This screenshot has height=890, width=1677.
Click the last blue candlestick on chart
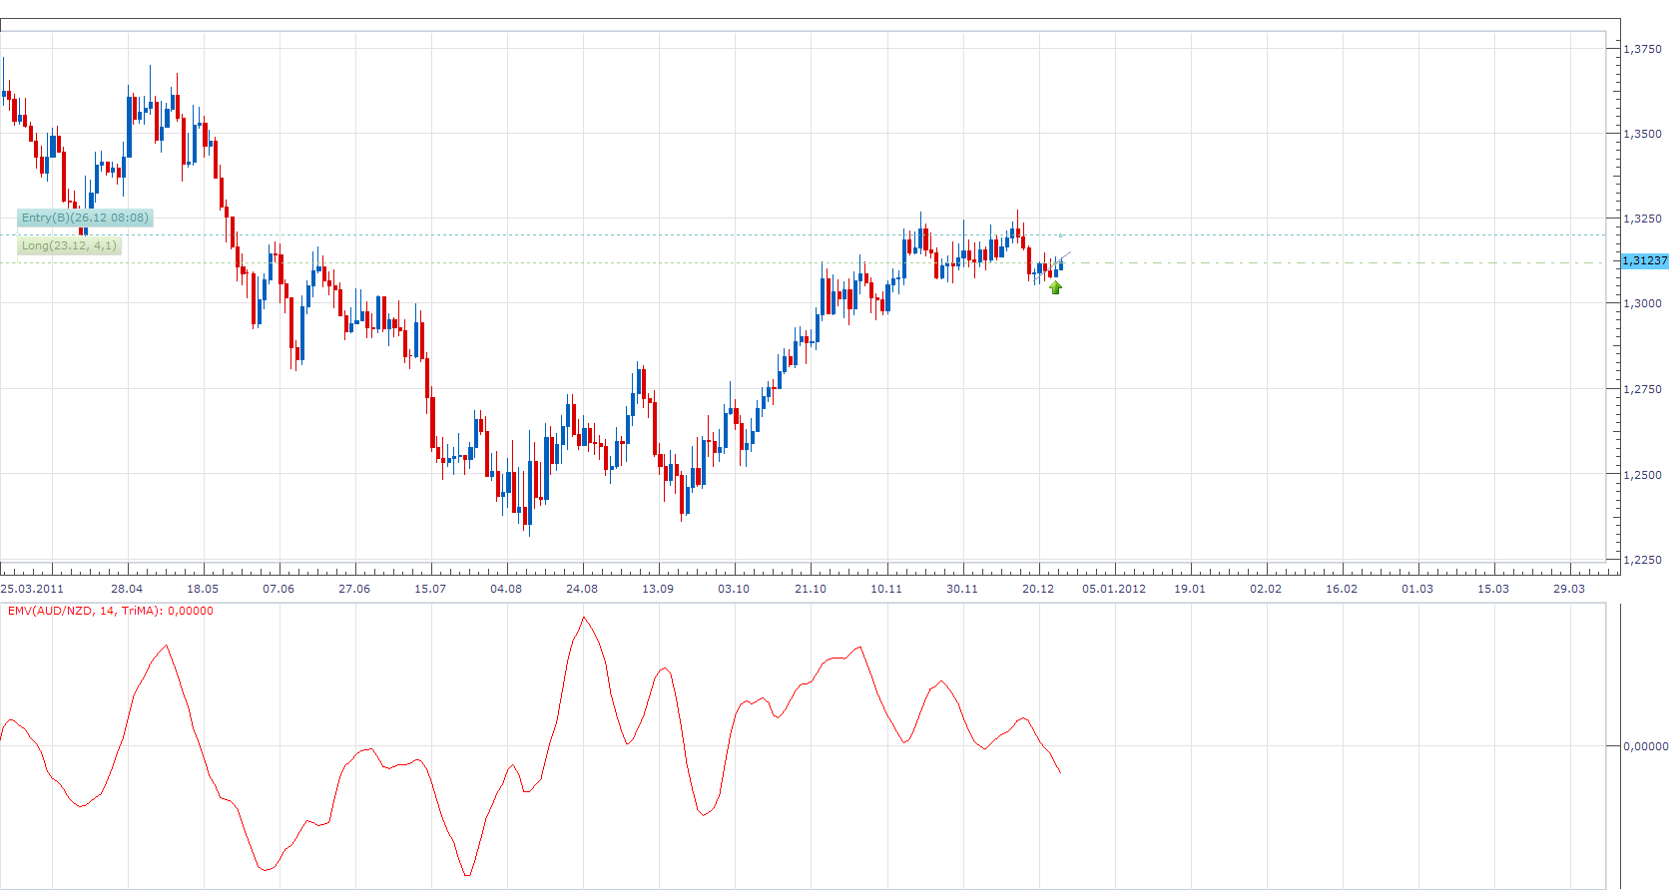tap(1061, 264)
